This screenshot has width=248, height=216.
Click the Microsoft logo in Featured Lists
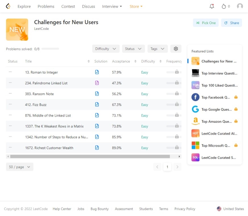tap(195, 145)
